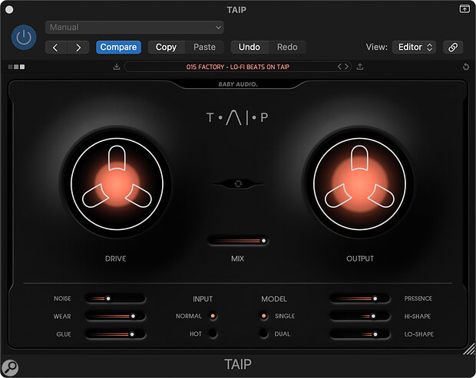Toggle the plugin power bypass button

click(24, 38)
